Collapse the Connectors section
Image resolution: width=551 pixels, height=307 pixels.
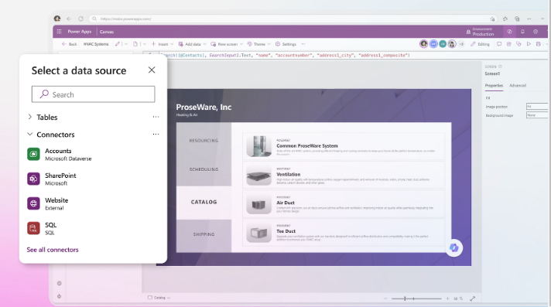point(30,135)
